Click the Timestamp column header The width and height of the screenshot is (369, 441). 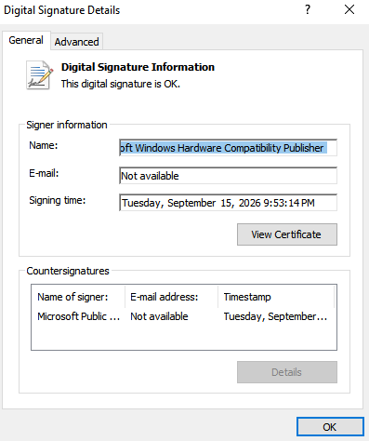[x=276, y=297]
